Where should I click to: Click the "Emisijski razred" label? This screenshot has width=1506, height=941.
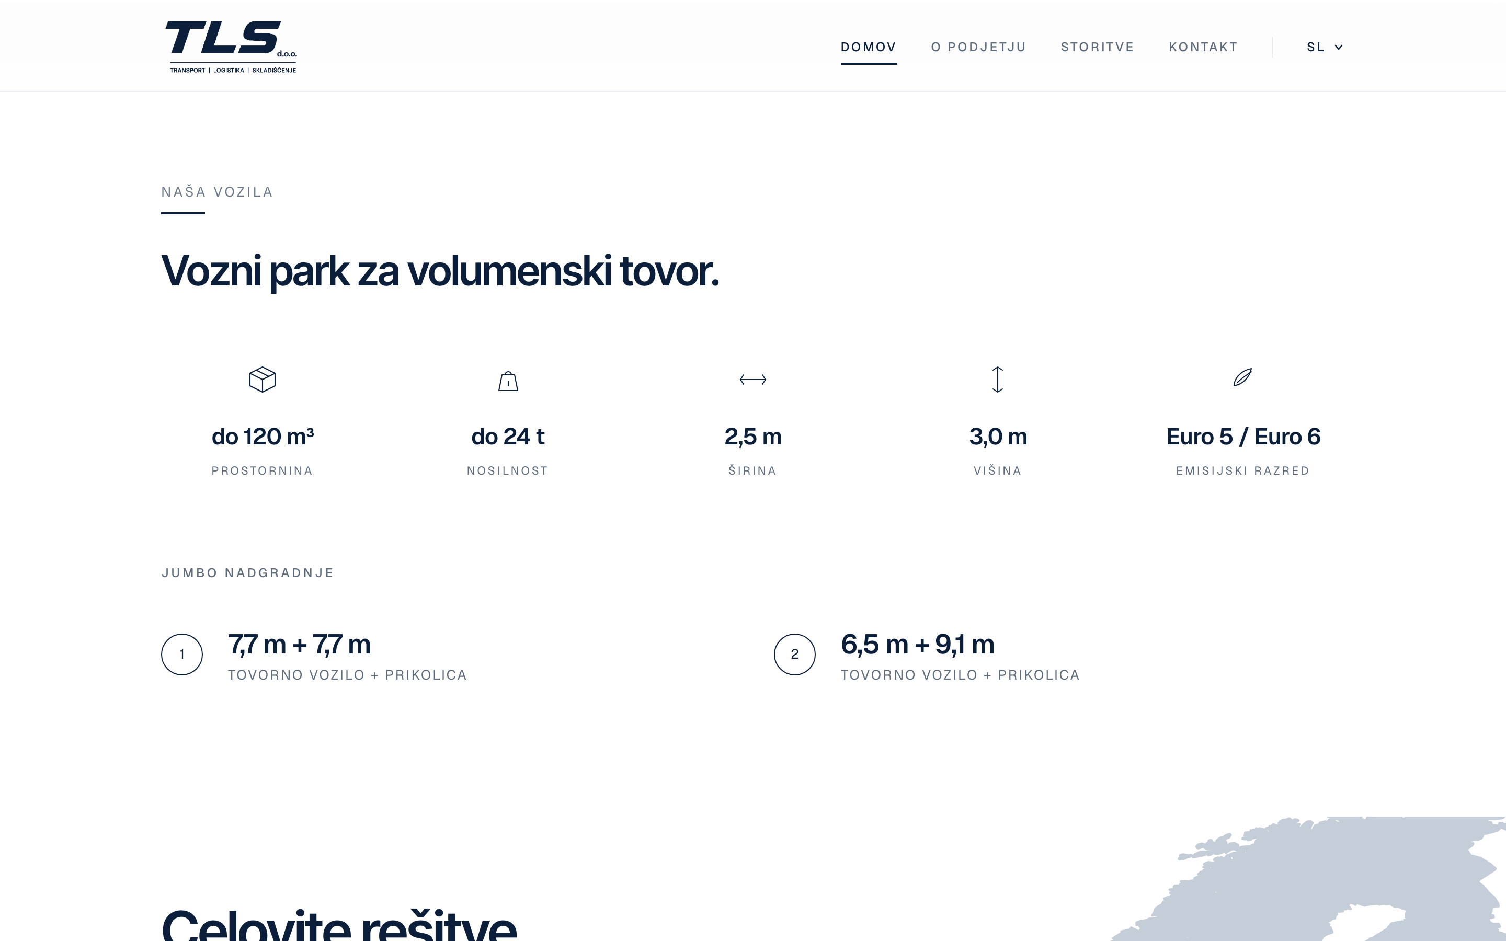[x=1243, y=470]
